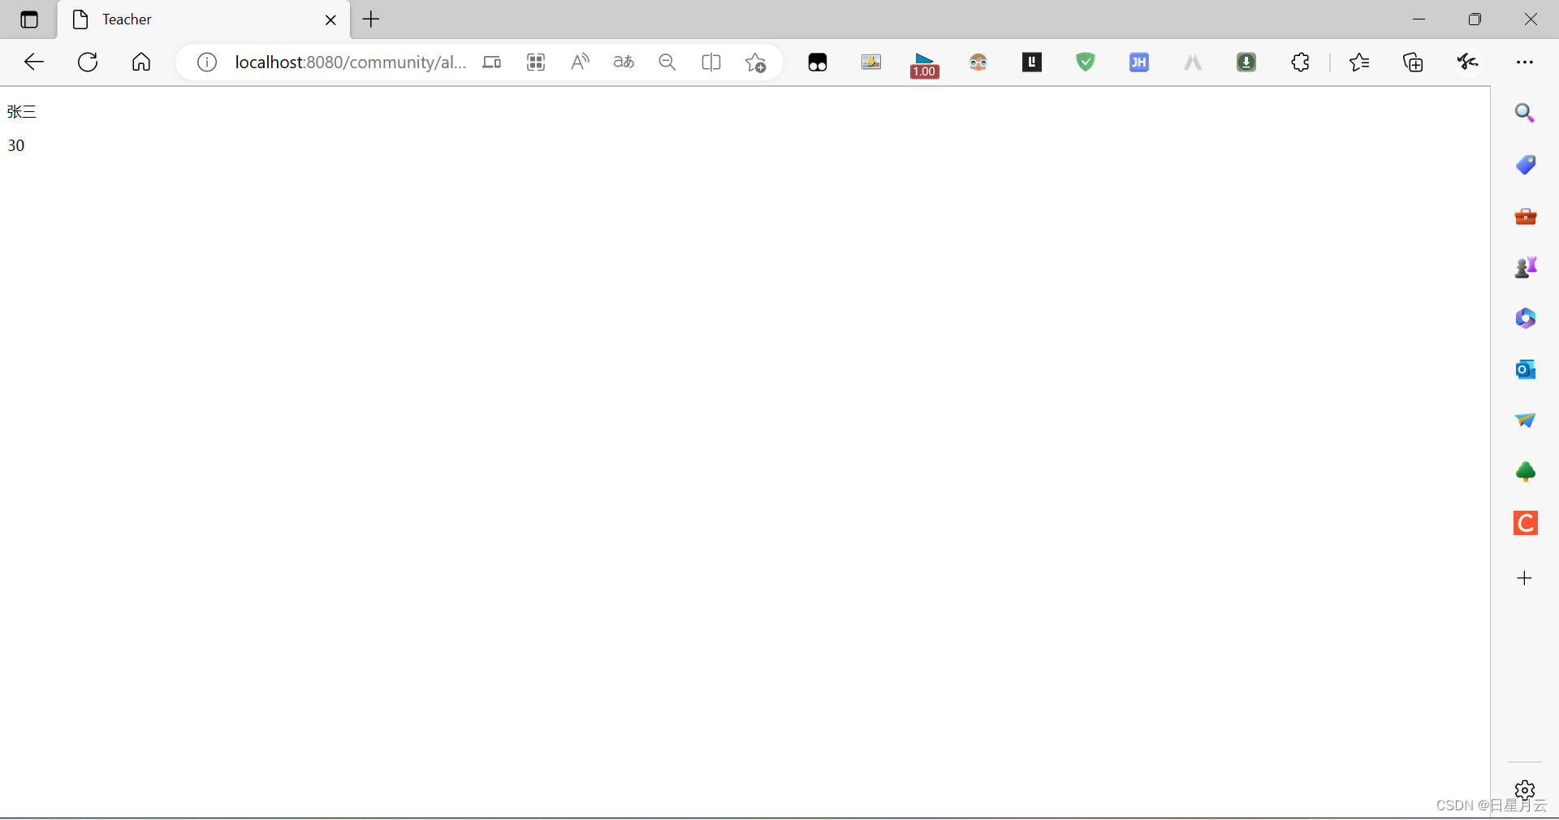Open the cartoon face extension icon
The height and width of the screenshot is (820, 1559).
(x=978, y=63)
